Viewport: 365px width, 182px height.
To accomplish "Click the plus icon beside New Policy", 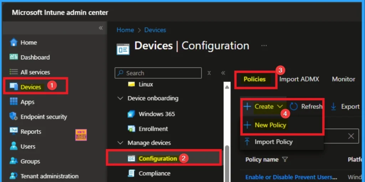I will tap(247, 125).
